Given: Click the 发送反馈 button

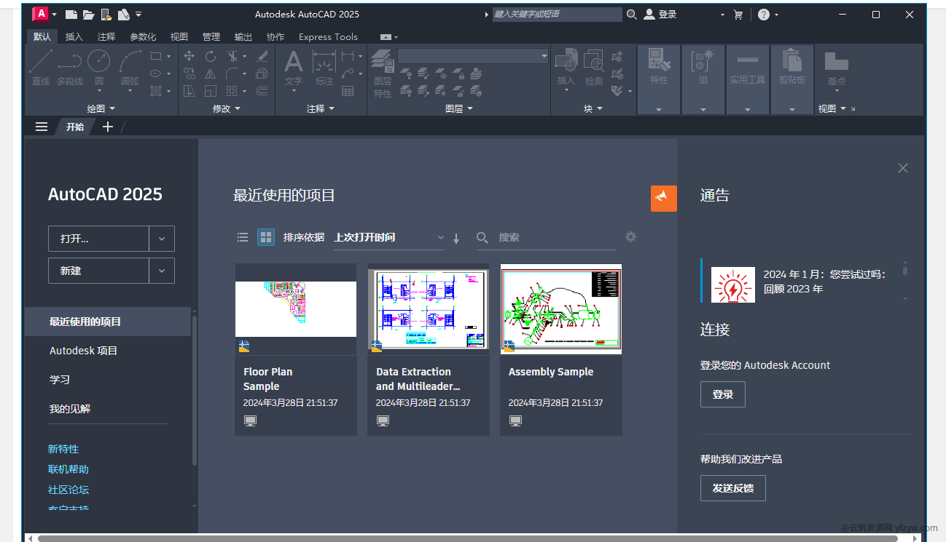Looking at the screenshot, I should tap(733, 488).
